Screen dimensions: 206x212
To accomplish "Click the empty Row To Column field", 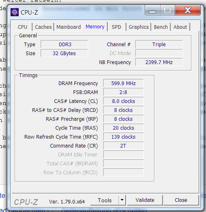I will coord(124,173).
